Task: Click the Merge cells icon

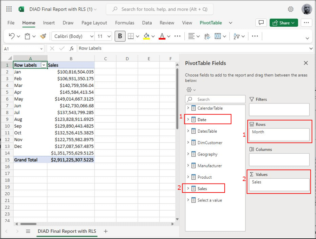Action: click(x=218, y=36)
